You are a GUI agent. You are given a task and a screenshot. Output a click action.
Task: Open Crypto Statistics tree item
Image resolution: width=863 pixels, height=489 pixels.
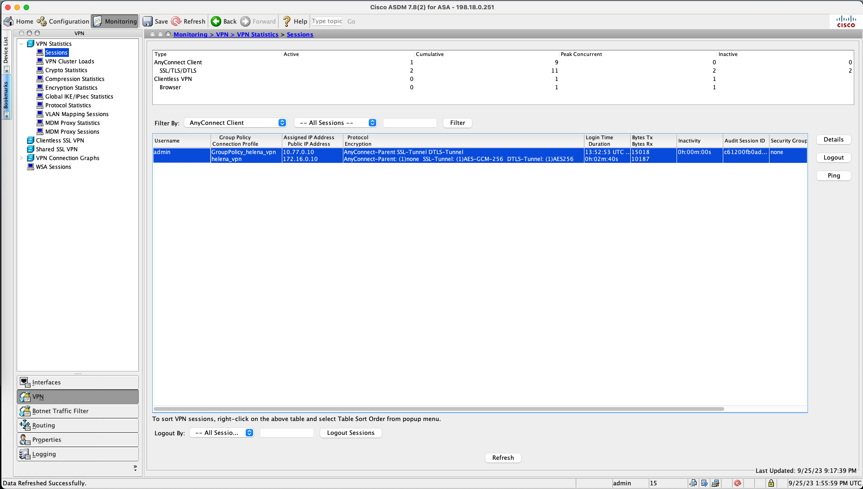(66, 70)
